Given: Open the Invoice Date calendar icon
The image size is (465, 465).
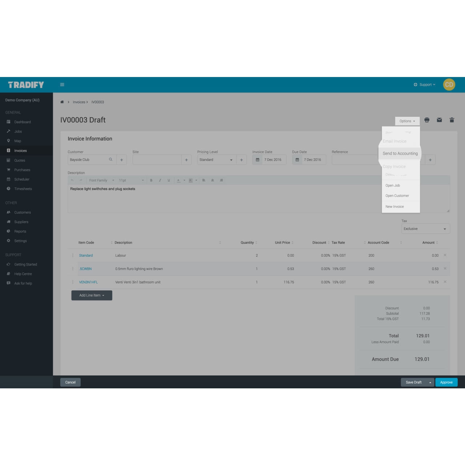Looking at the screenshot, I should pyautogui.click(x=258, y=160).
